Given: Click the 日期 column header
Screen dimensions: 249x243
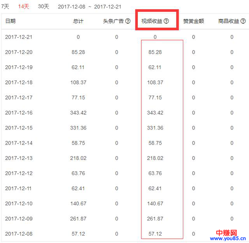Looking at the screenshot, I should pos(11,21).
